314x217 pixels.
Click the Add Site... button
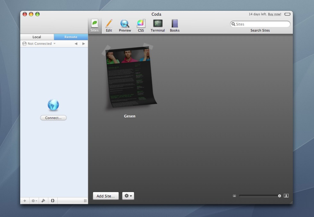click(106, 196)
